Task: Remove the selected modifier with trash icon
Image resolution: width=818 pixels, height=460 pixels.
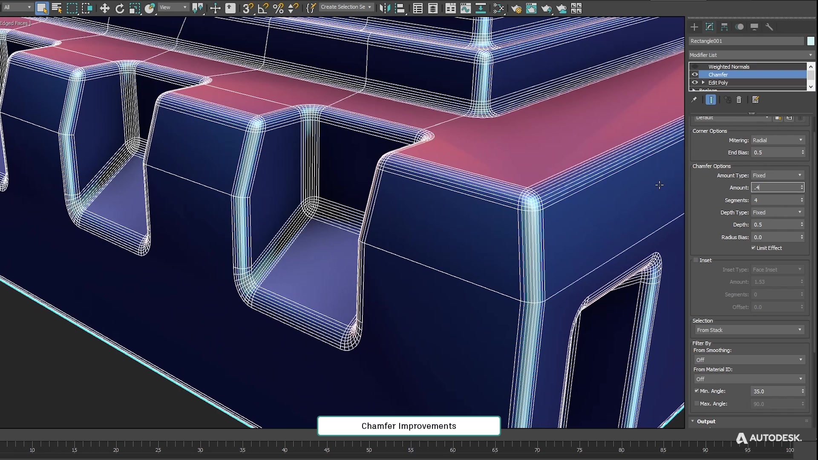Action: click(739, 100)
